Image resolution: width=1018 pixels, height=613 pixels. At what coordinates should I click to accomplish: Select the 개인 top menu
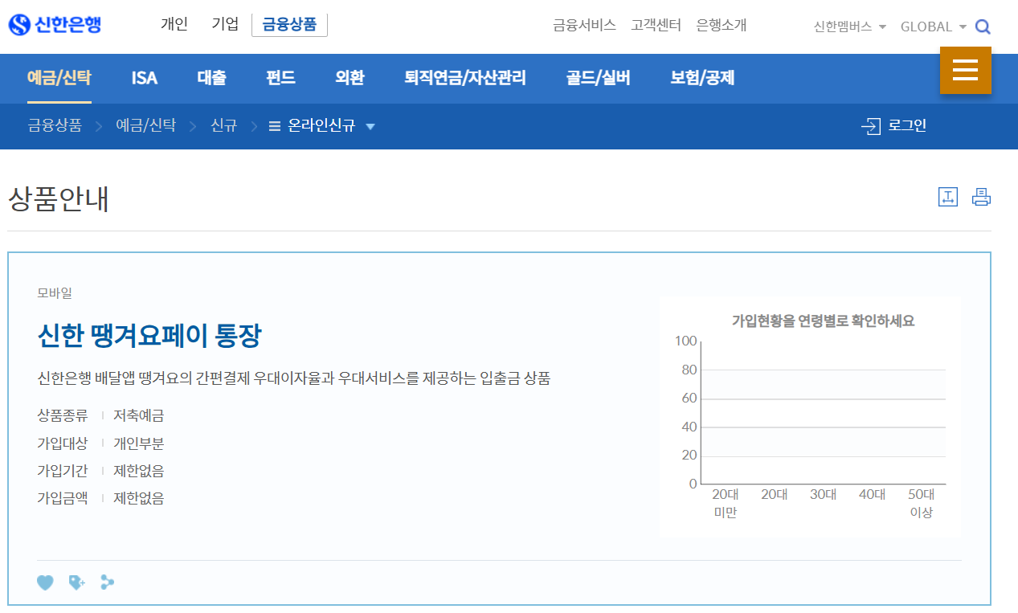tap(174, 24)
